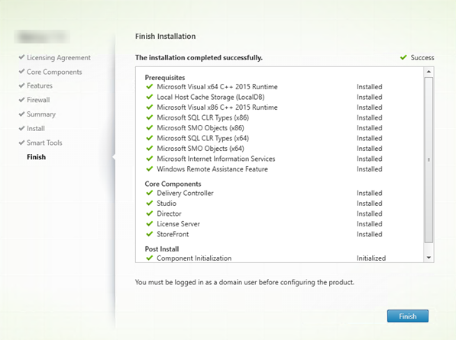Click green check for Local Host Cache Storage
The width and height of the screenshot is (456, 340).
click(150, 97)
